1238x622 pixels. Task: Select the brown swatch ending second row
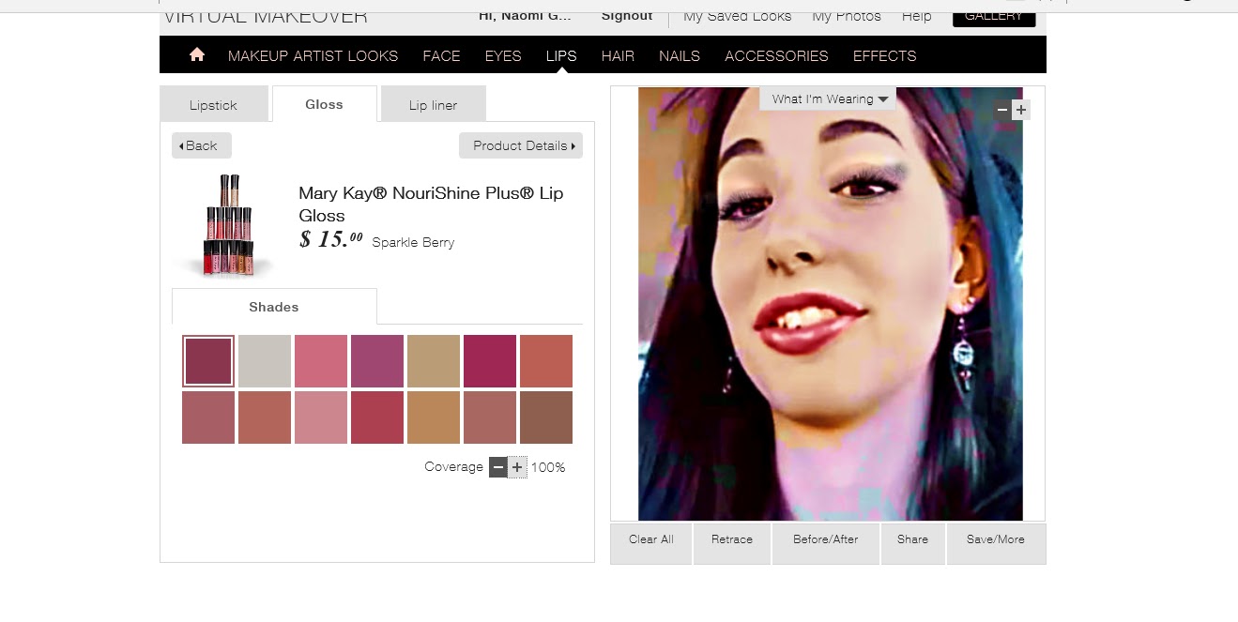pos(546,417)
